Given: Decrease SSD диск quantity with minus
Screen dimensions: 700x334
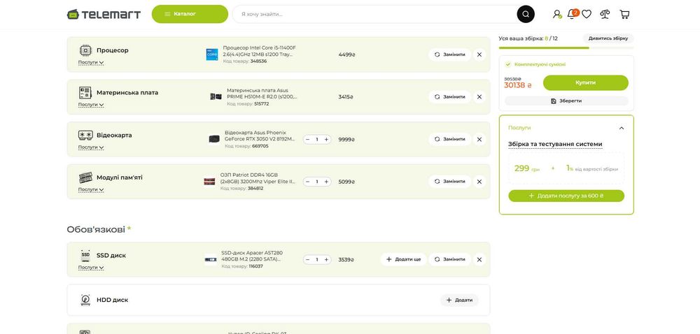Looking at the screenshot, I should click(x=307, y=260).
